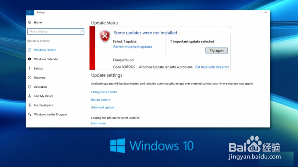The height and width of the screenshot is (167, 298).
Task: Click the red error shield icon
Action: (x=105, y=36)
